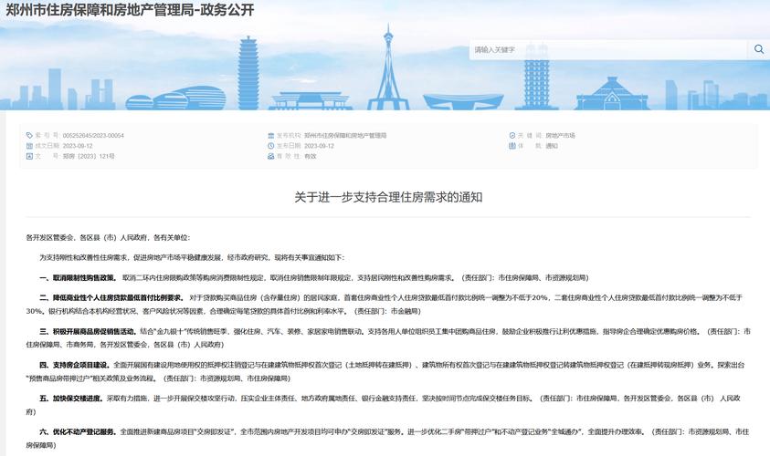This screenshot has width=770, height=456.
Task: Click intro sentence 为支持刚性和改善性住房需求
Action: pos(83,258)
